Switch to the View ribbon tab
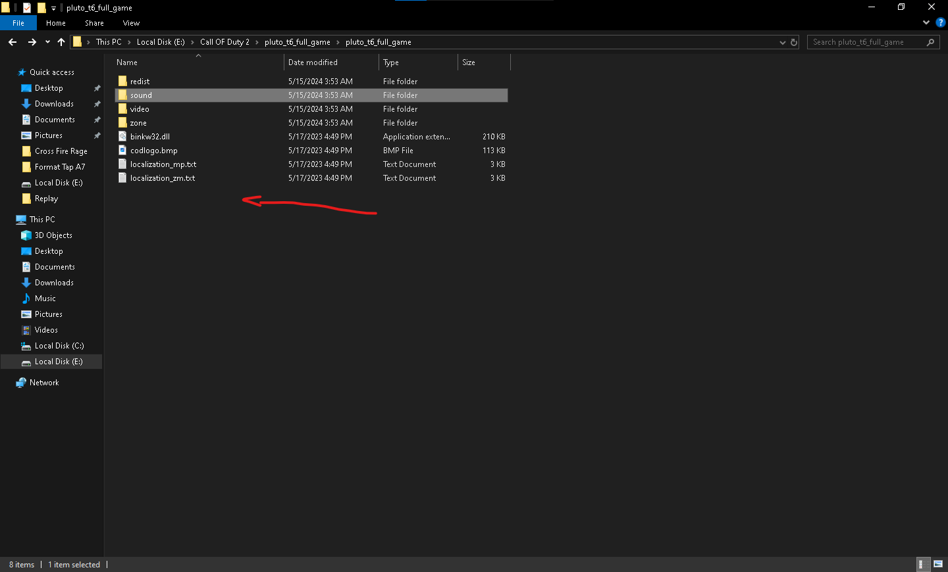This screenshot has width=948, height=572. pyautogui.click(x=131, y=23)
